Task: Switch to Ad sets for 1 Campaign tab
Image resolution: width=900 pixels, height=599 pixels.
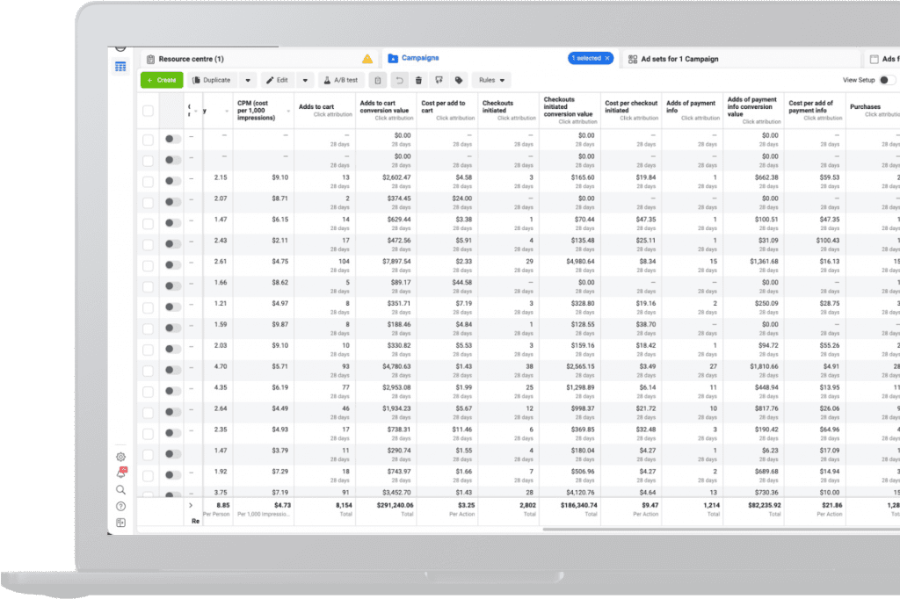Action: point(740,59)
